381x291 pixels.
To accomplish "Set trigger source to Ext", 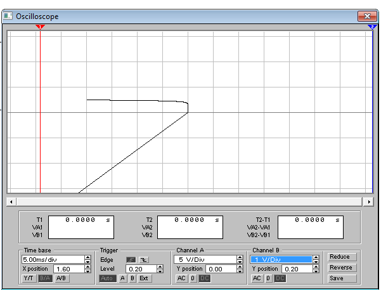I will 145,278.
